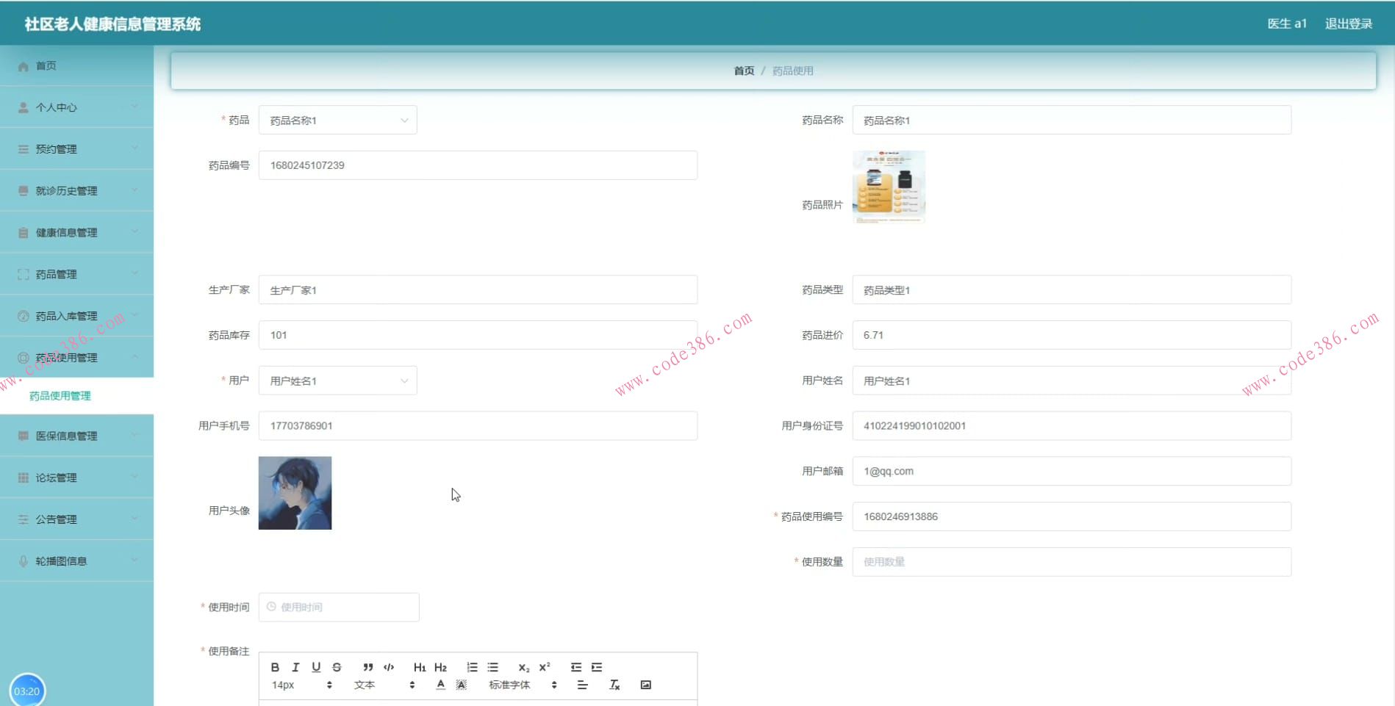This screenshot has width=1395, height=706.
Task: Open the text color picker in the editor
Action: coord(440,685)
